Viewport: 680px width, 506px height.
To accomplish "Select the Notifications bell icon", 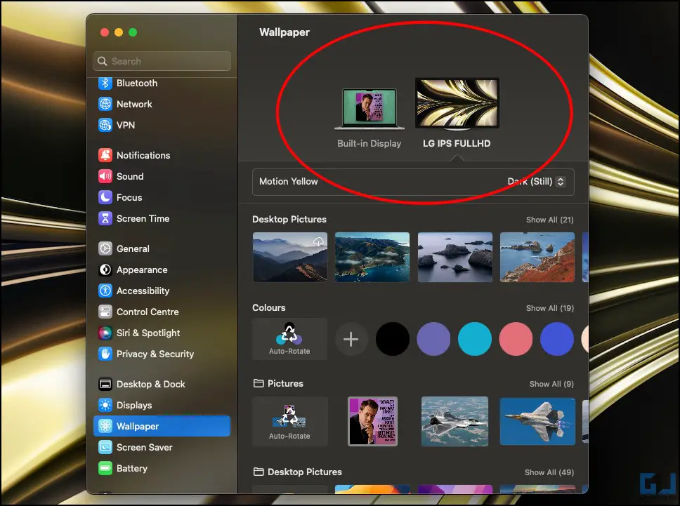I will pyautogui.click(x=105, y=155).
